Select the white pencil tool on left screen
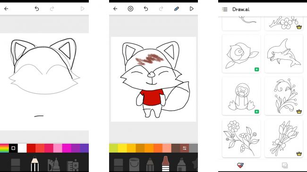Screen dimensions: 307x172 pyautogui.click(x=34, y=164)
